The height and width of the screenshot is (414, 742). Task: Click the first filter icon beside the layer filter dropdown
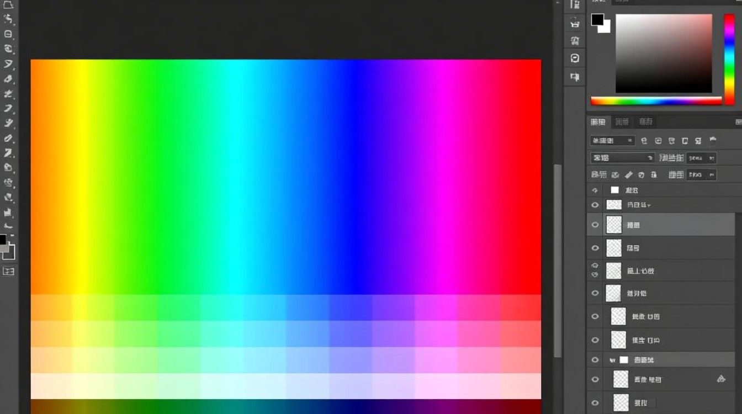pyautogui.click(x=644, y=141)
